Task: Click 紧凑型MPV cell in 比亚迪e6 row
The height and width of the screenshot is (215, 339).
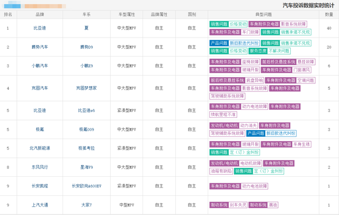Action: (127, 110)
